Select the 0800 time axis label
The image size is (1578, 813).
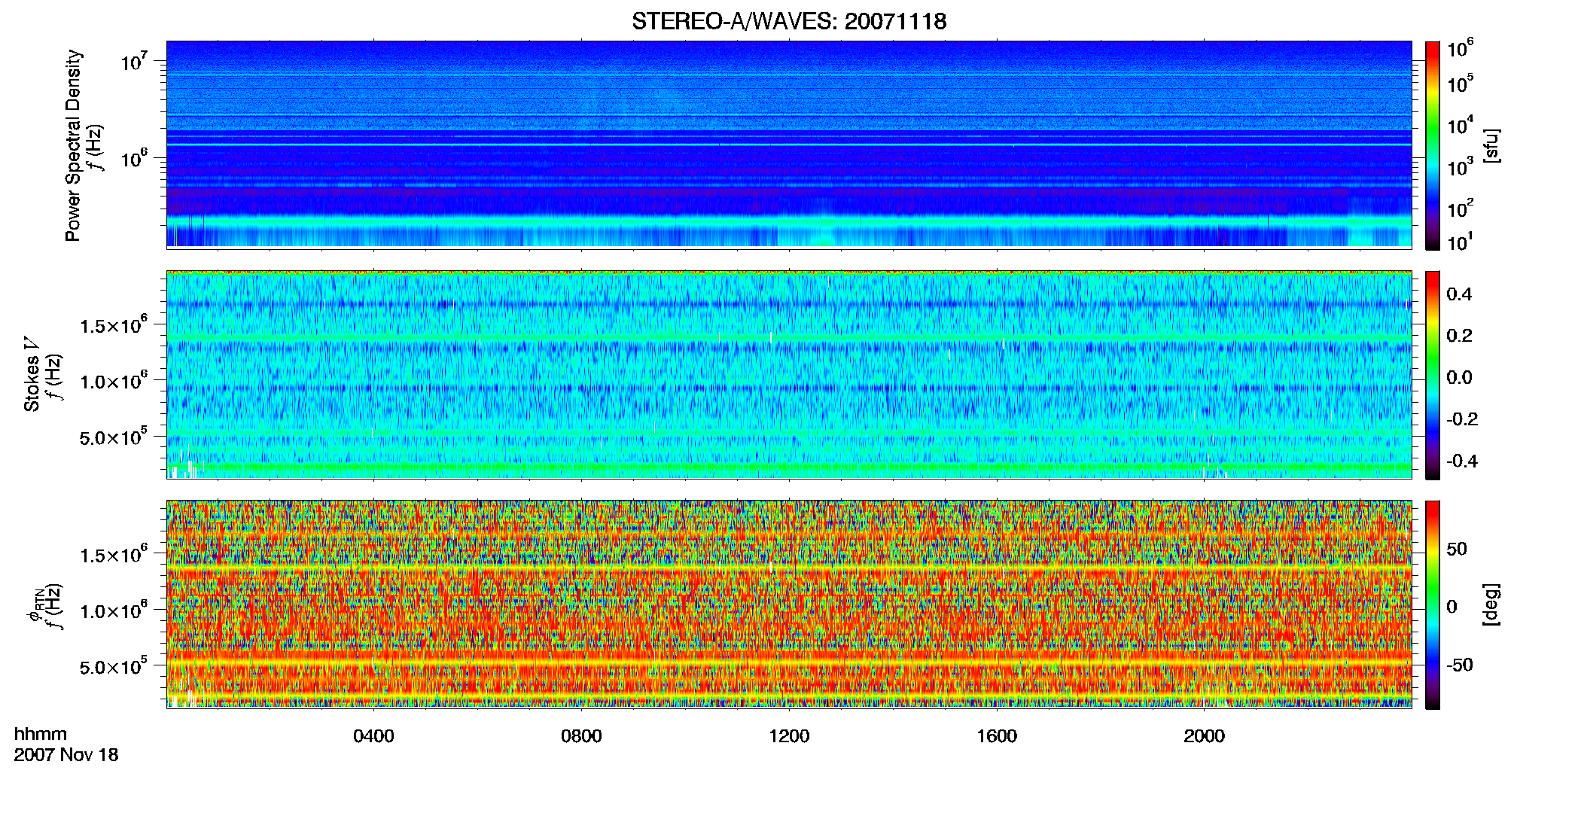581,736
